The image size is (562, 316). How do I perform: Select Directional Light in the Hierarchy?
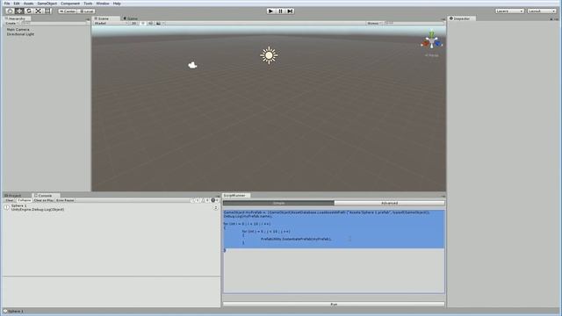point(20,34)
